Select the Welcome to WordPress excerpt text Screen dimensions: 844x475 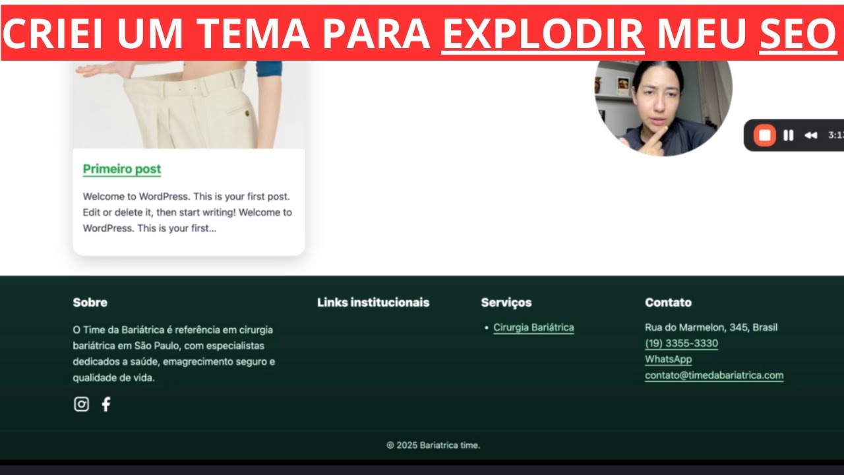[x=187, y=212]
